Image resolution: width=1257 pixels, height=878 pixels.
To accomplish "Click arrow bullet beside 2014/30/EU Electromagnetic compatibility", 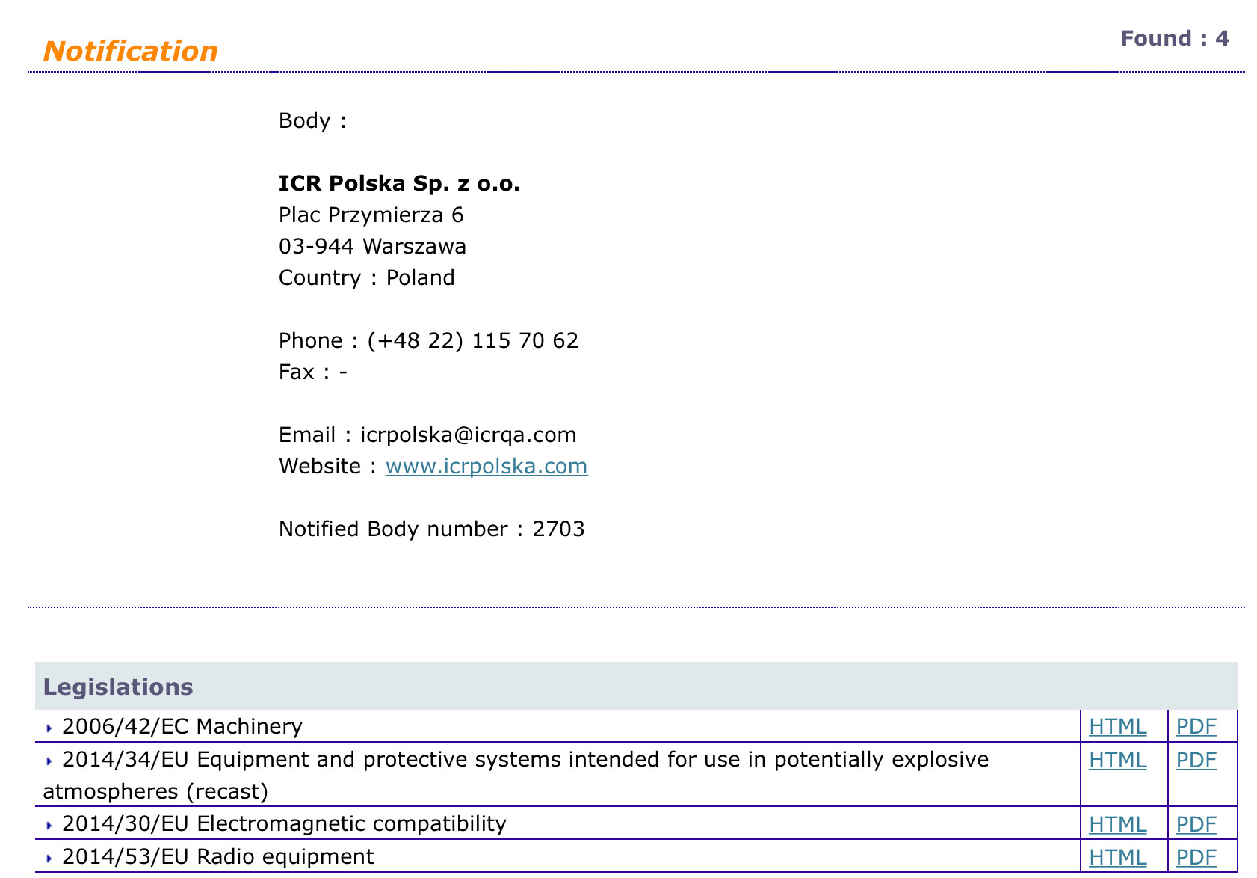I will [x=49, y=826].
